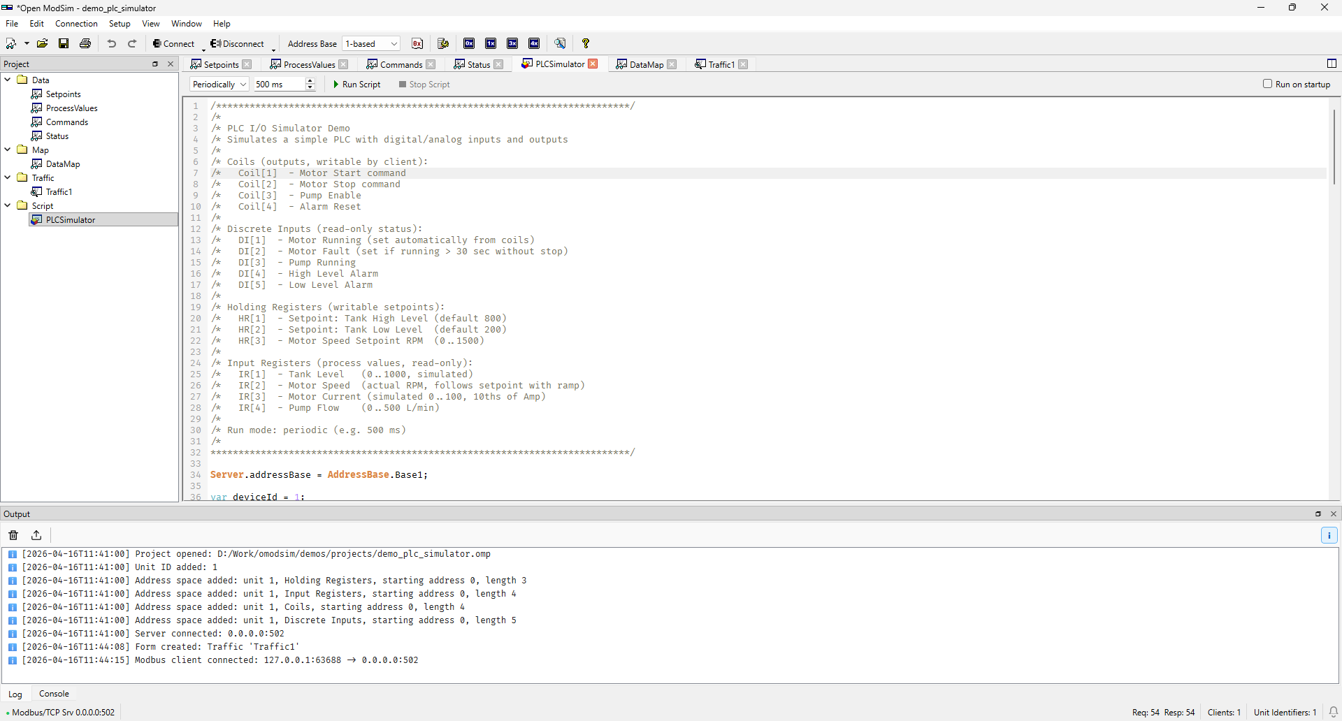This screenshot has width=1342, height=721.
Task: Open the Periodically run mode dropdown
Action: point(219,84)
